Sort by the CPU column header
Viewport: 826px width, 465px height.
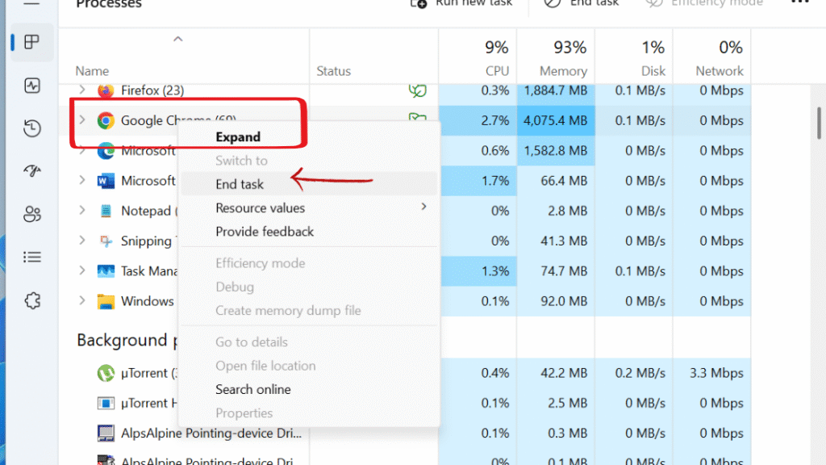point(478,57)
